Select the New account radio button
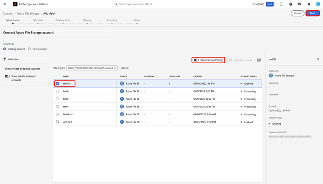The width and height of the screenshot is (323, 184). point(29,49)
